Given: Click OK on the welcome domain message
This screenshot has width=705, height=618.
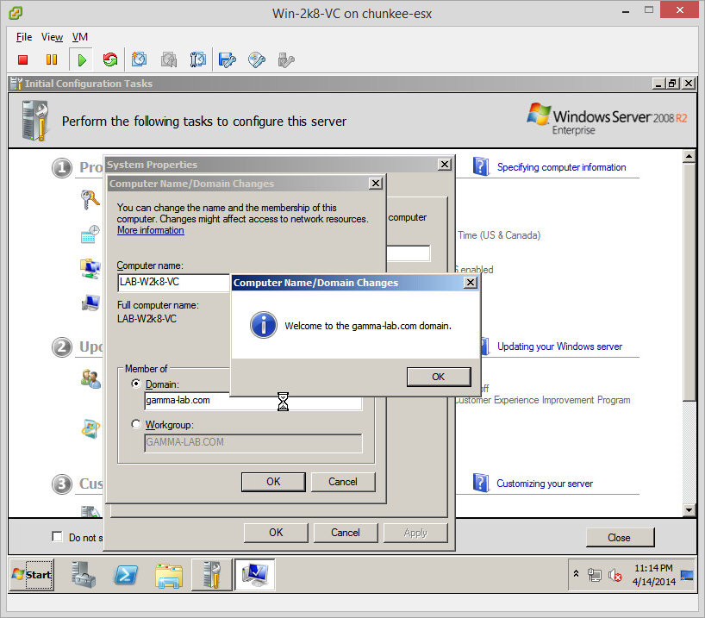Looking at the screenshot, I should [438, 377].
